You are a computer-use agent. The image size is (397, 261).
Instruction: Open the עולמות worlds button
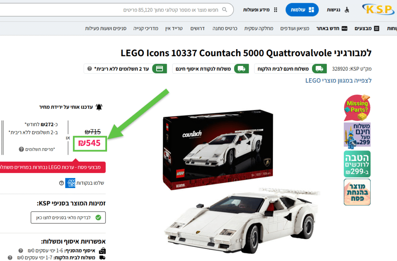302,10
